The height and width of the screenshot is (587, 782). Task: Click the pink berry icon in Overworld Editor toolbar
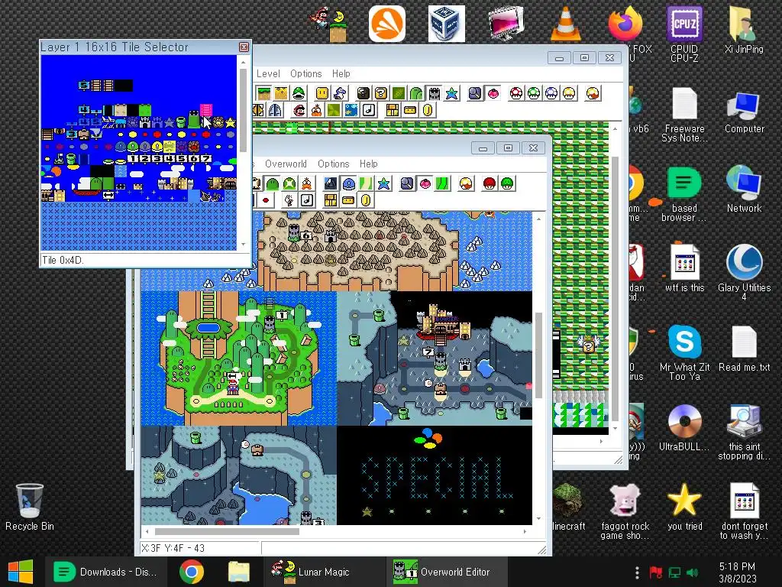425,183
